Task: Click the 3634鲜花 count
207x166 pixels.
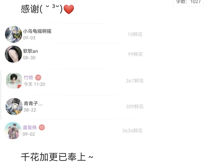Action: tap(132, 131)
